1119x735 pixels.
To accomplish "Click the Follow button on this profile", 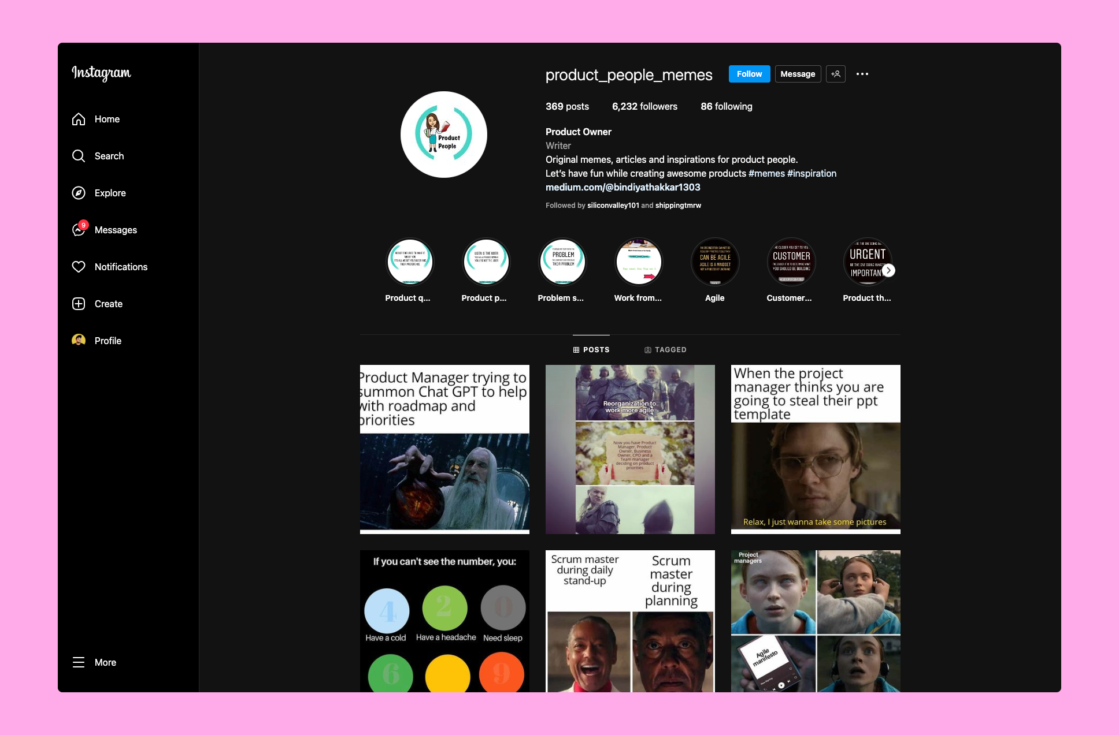I will (x=749, y=73).
